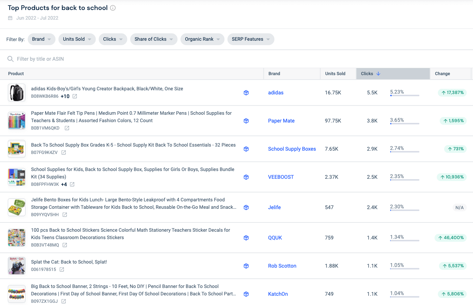Open the Paper Mate brand link
This screenshot has width=473, height=305.
coord(281,121)
